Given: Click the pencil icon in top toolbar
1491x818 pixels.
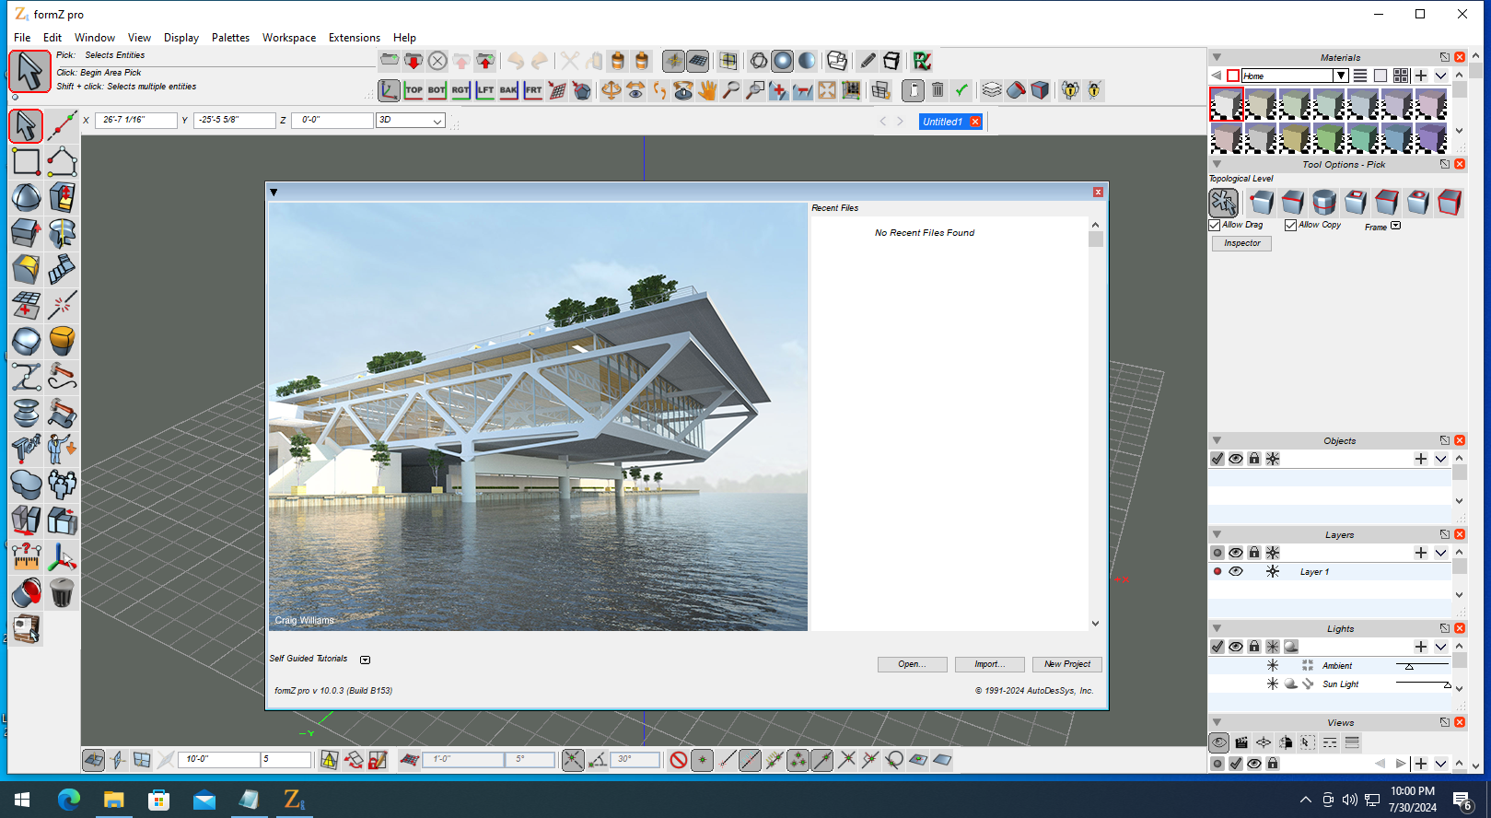Looking at the screenshot, I should coord(868,61).
